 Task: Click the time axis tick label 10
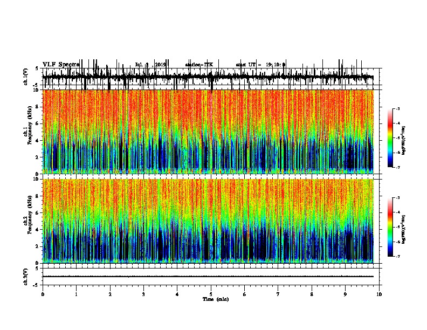click(379, 294)
